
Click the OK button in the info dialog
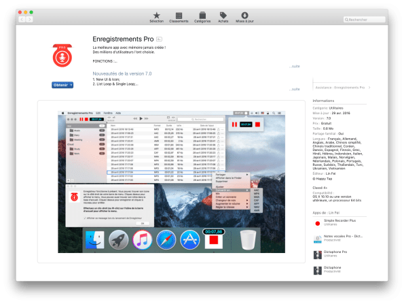tap(143, 223)
